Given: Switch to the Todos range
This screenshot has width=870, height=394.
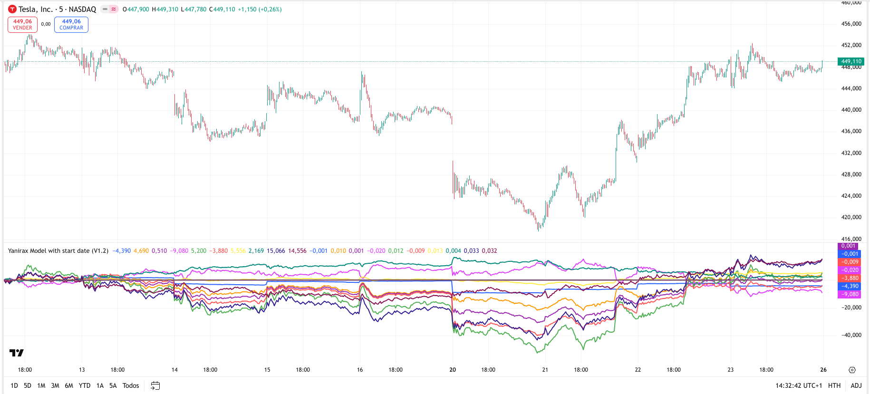Looking at the screenshot, I should (x=131, y=385).
